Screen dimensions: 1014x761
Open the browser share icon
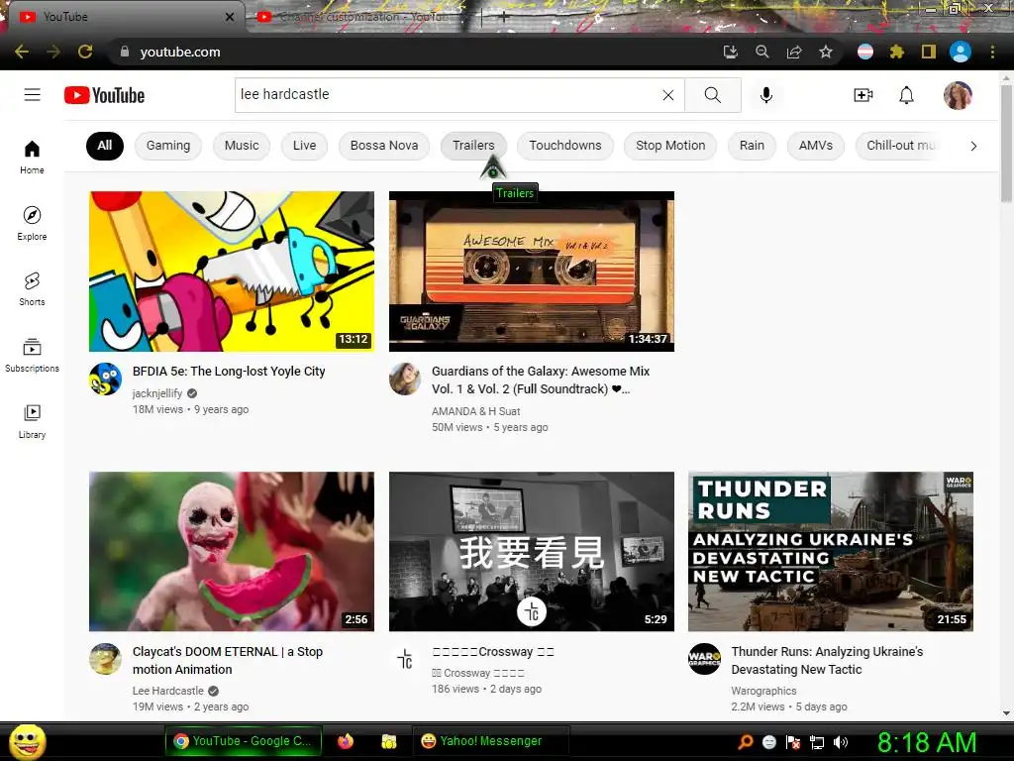tap(794, 52)
